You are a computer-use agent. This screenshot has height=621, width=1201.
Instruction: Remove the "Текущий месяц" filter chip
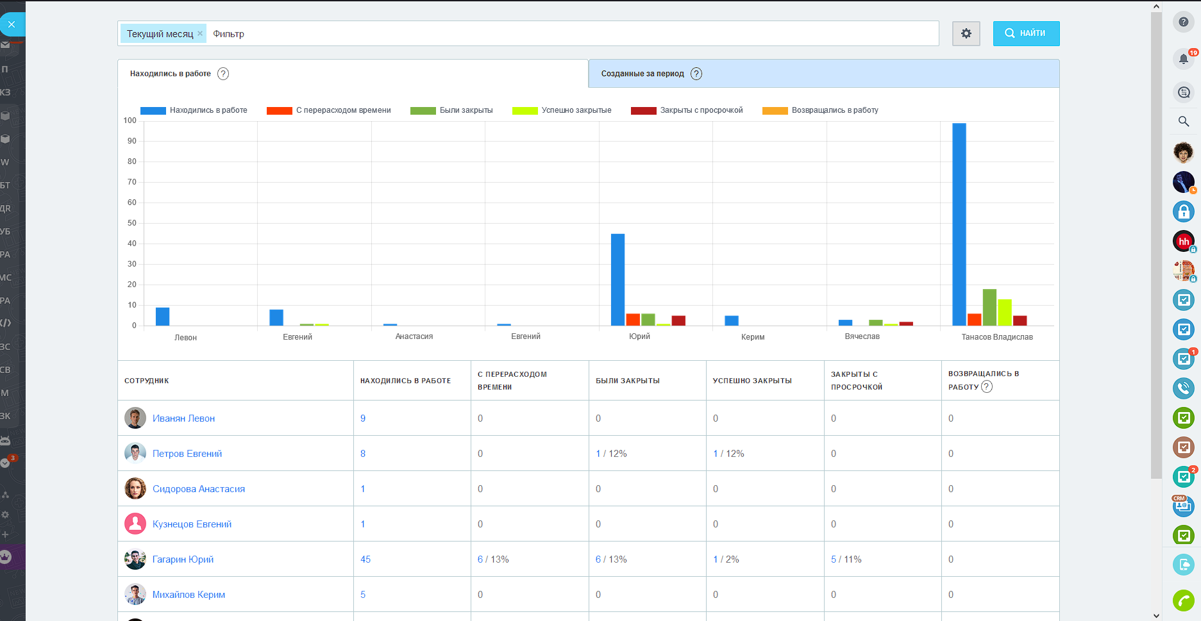click(200, 33)
